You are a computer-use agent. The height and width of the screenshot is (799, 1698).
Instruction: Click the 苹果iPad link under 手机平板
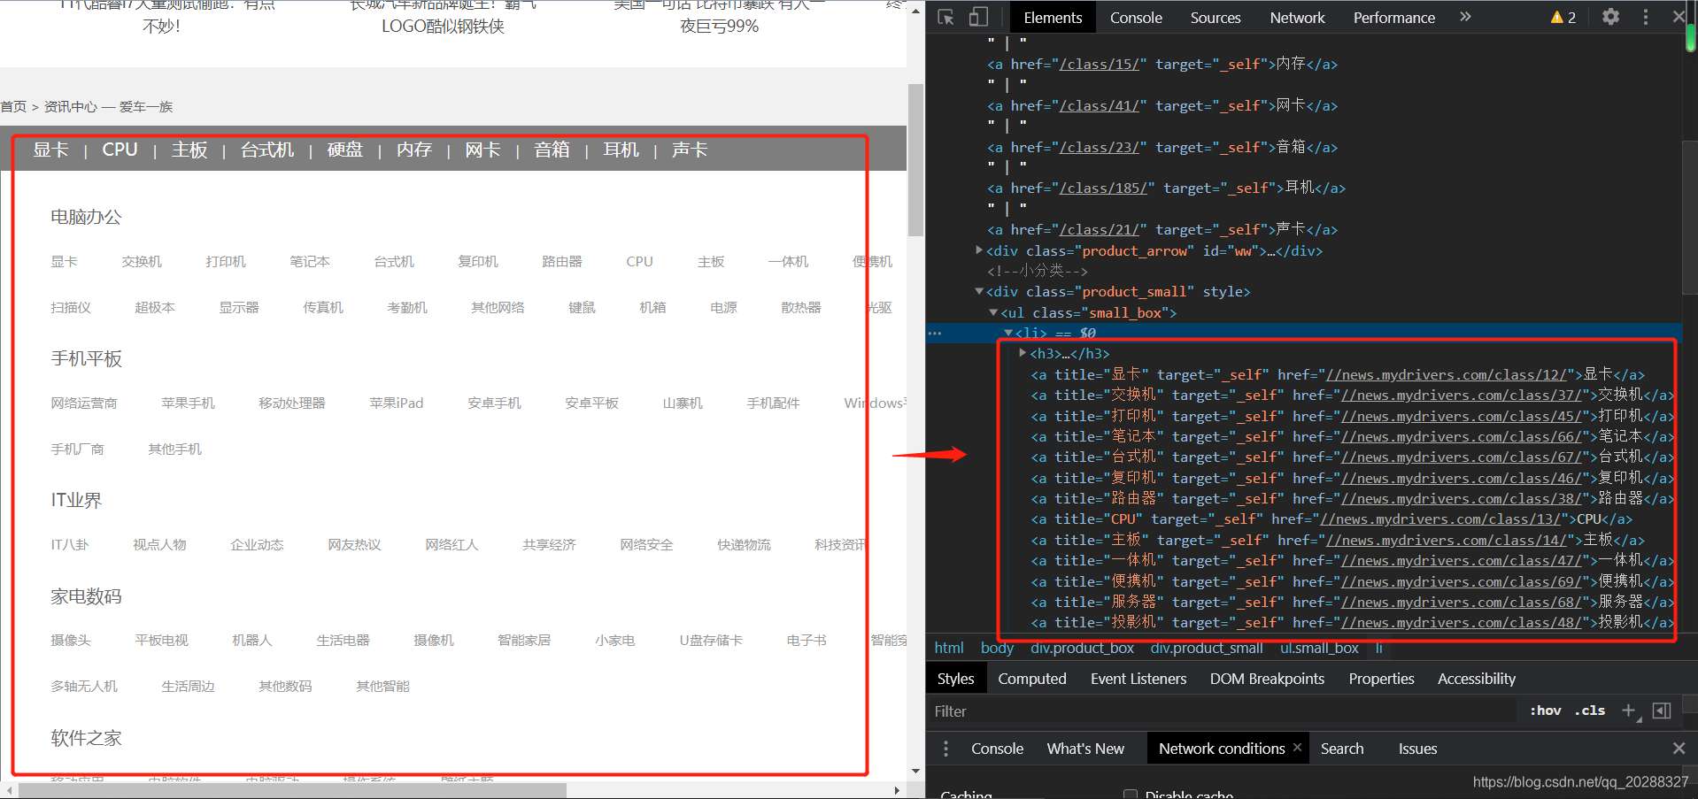click(x=397, y=403)
